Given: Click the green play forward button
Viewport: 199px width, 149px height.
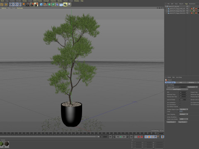Looking at the screenshot, I should pyautogui.click(x=121, y=137).
